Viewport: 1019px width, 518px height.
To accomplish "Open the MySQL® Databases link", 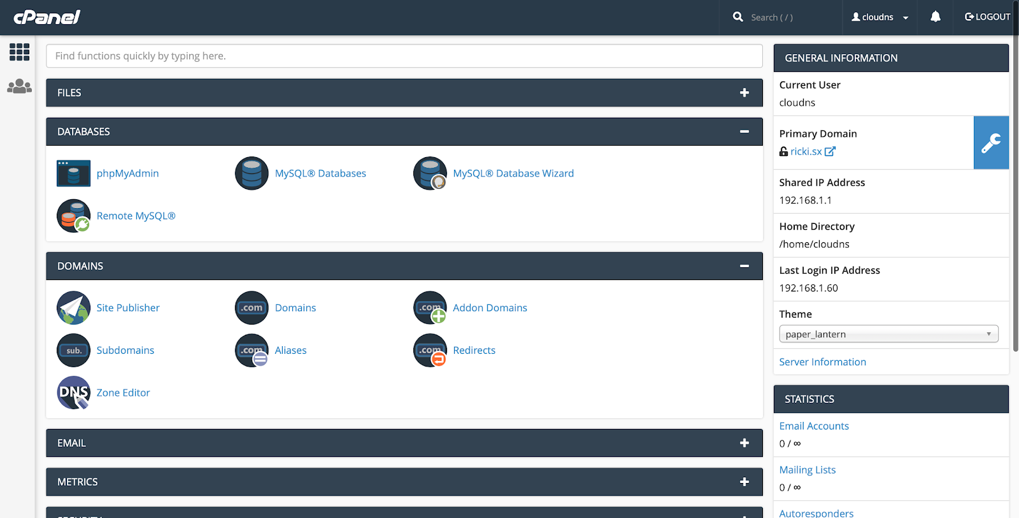I will pos(320,173).
